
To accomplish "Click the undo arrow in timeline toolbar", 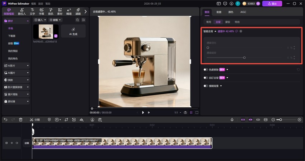I will click(5, 119).
